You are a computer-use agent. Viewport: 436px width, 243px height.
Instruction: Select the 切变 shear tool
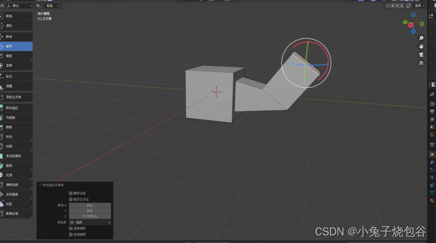coord(16,204)
